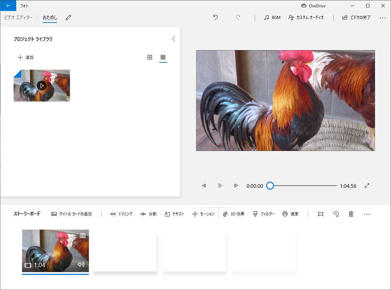The image size is (391, 290).
Task: Minimize the フォト window
Action: tap(352, 6)
